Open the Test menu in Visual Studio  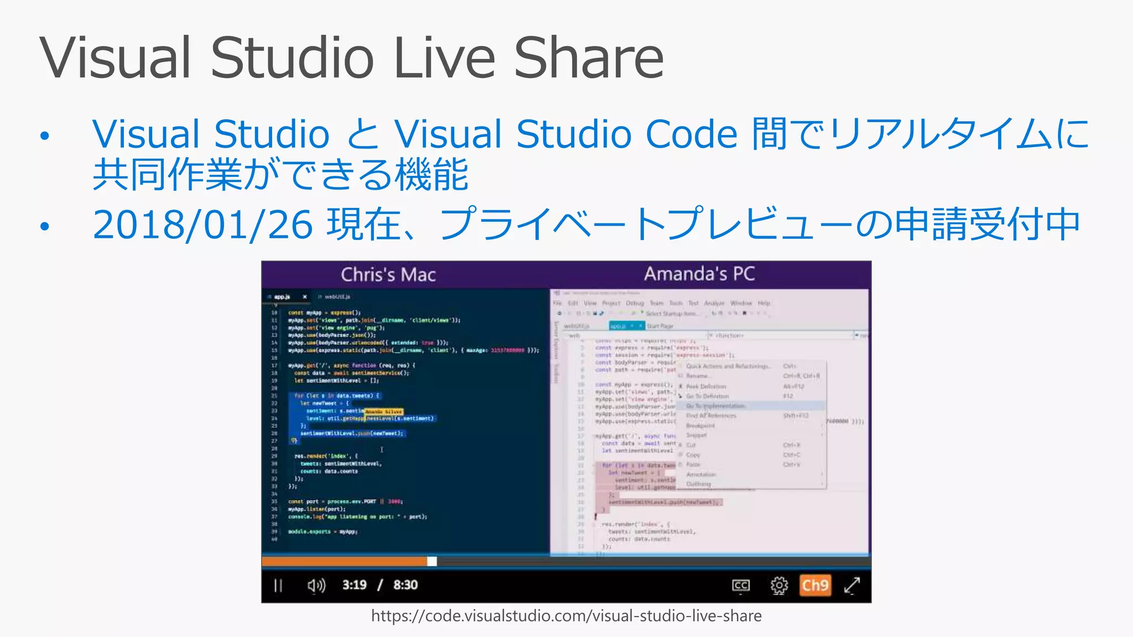click(694, 303)
